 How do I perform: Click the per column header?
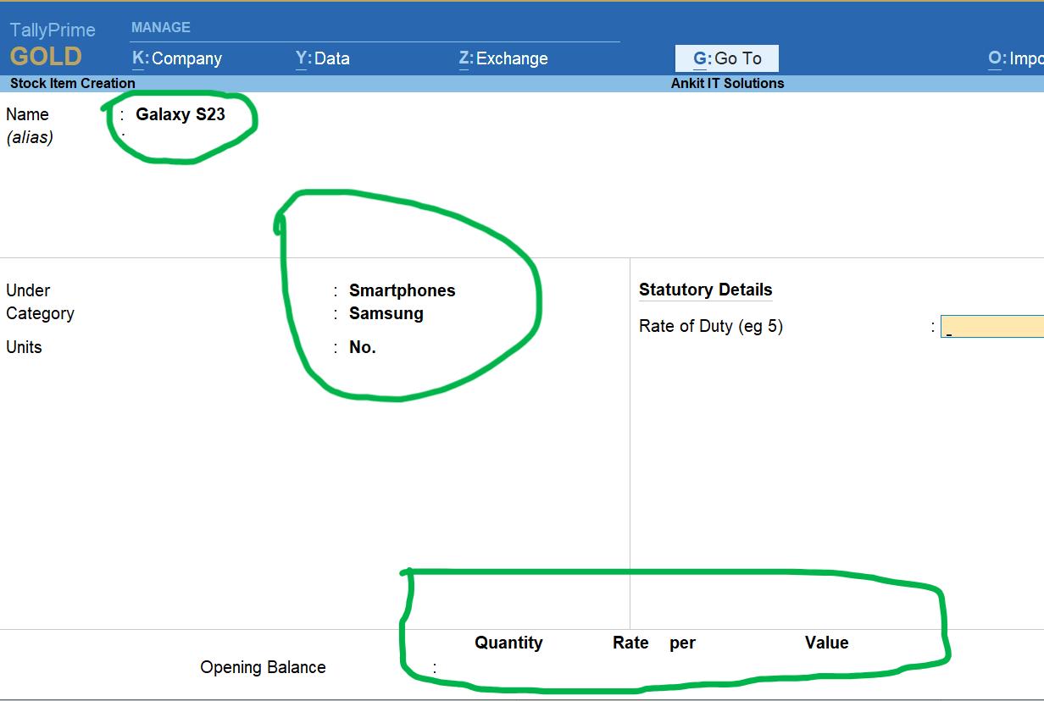coord(682,643)
